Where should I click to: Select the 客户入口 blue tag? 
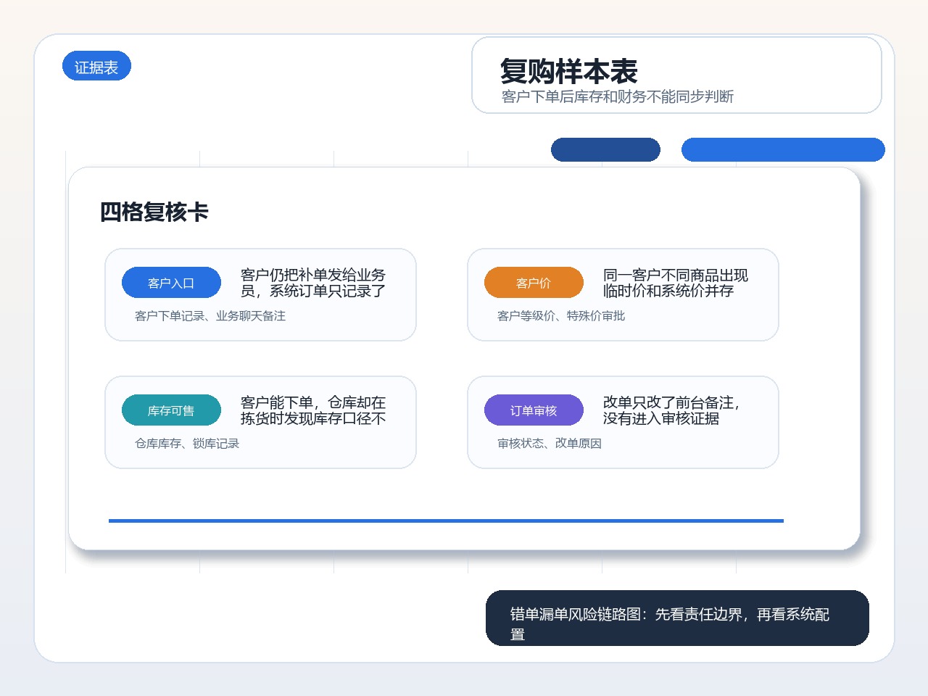click(x=171, y=283)
